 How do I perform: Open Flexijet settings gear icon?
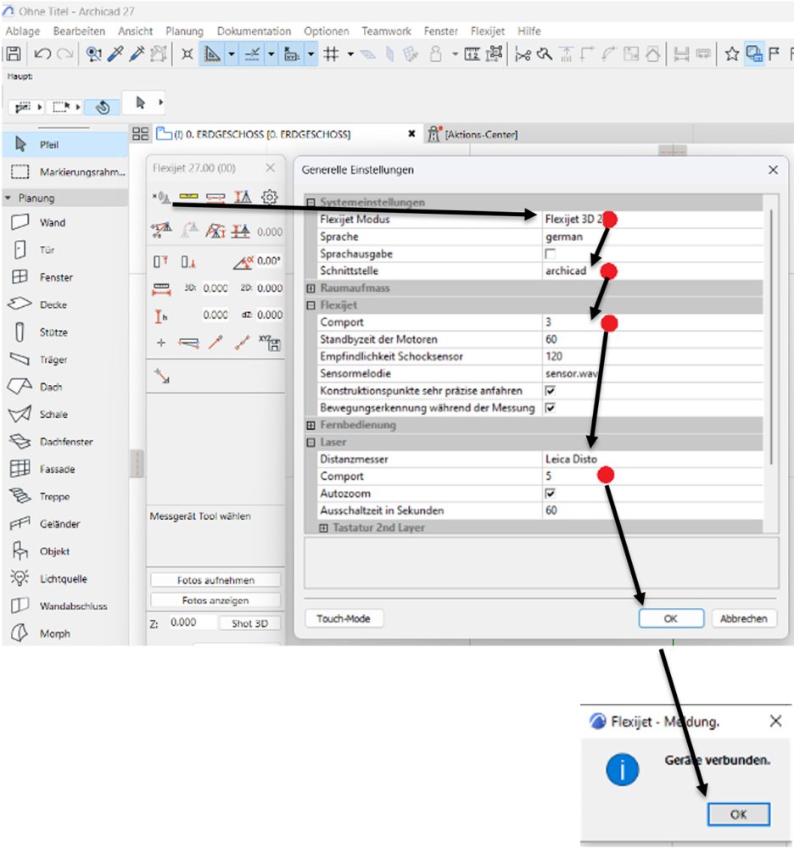(x=270, y=197)
